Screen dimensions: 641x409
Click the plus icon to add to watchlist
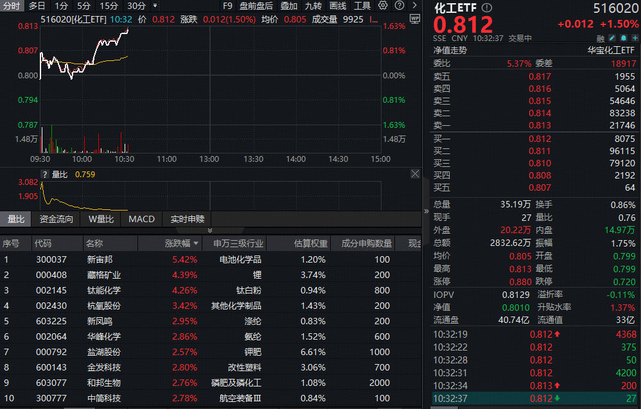click(x=635, y=38)
